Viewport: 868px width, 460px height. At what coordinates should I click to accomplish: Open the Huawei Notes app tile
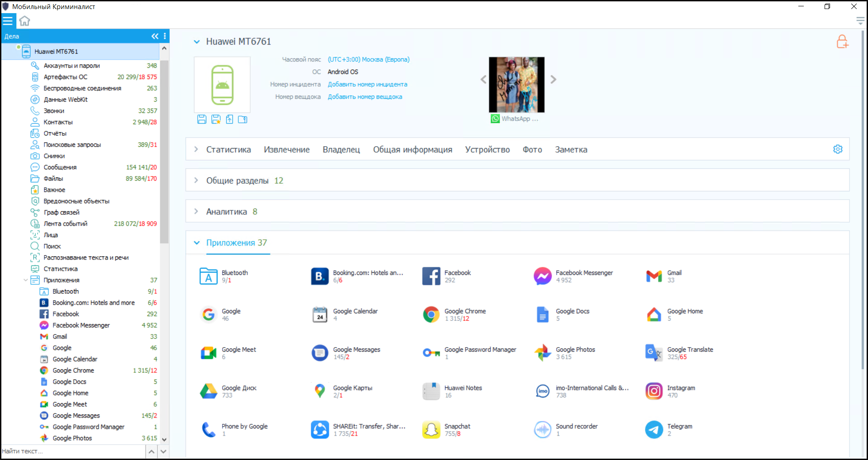pyautogui.click(x=452, y=391)
